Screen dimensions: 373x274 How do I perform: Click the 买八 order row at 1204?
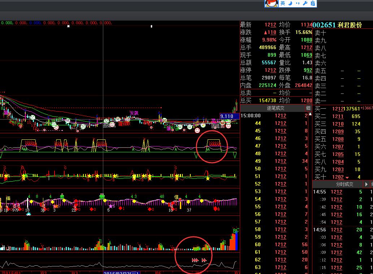point(343,162)
